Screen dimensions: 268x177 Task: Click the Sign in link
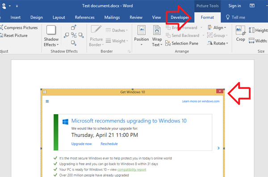pos(234,6)
